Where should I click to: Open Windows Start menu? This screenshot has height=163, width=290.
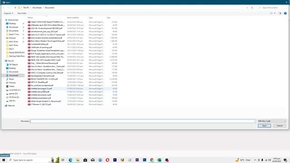(x=4, y=160)
